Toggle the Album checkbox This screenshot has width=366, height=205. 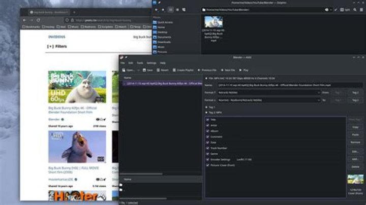[x=208, y=131]
